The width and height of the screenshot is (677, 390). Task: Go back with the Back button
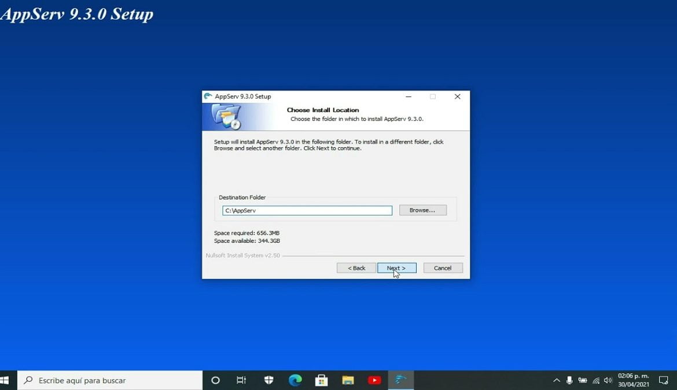356,268
